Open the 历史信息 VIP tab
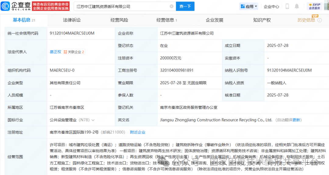 click(x=306, y=20)
